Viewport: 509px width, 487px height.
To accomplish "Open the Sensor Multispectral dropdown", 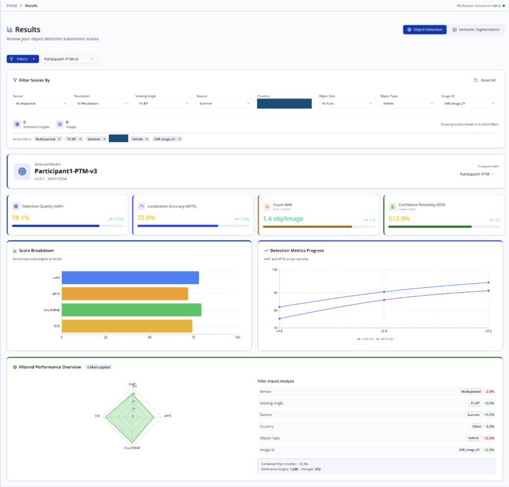I will [x=41, y=103].
